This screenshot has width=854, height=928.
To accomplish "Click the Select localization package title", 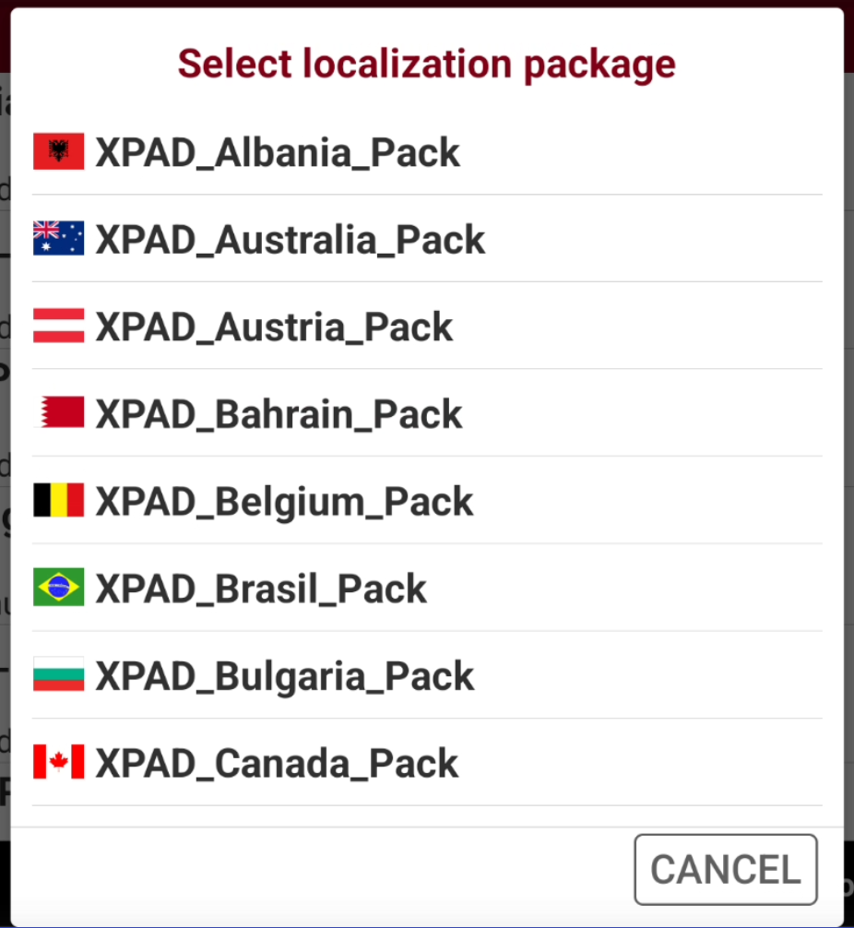I will coord(427,64).
